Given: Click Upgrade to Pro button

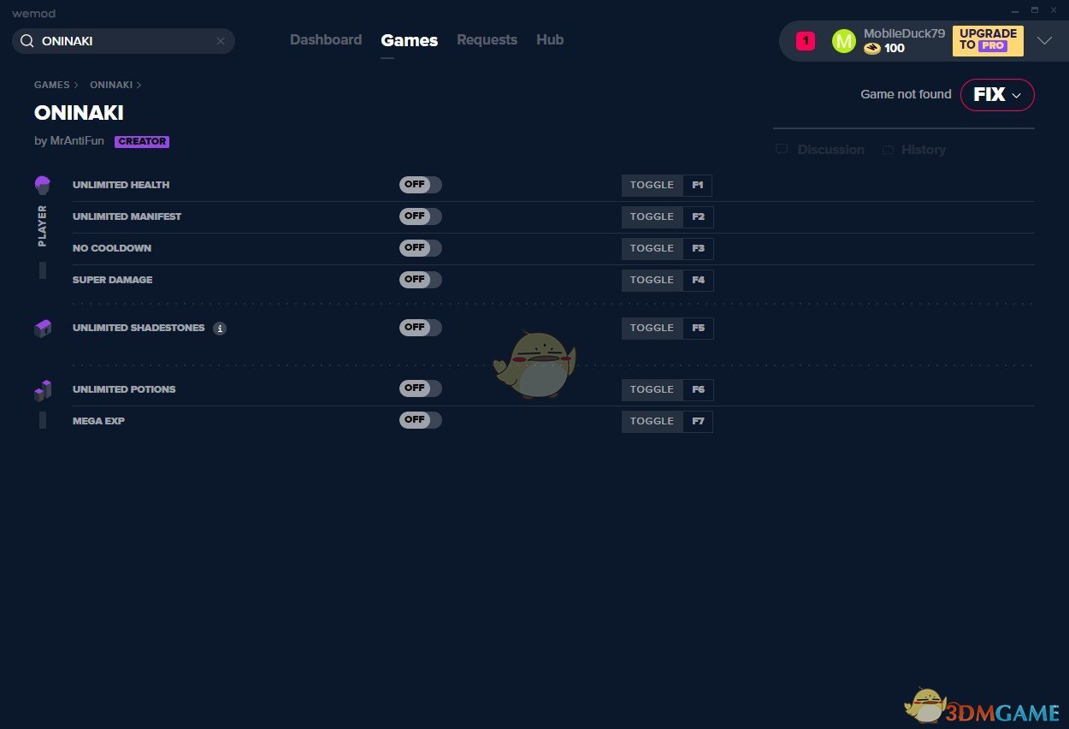Looking at the screenshot, I should [988, 40].
